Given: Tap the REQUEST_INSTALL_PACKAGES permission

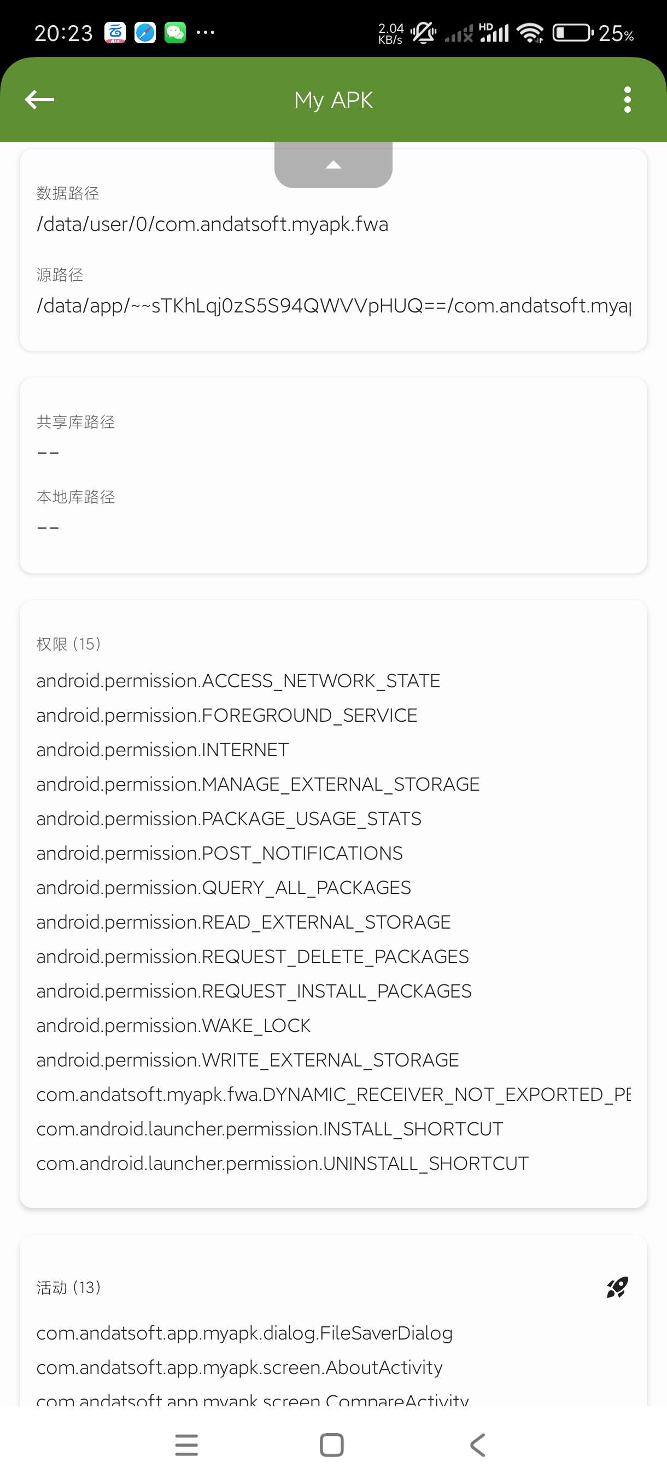Looking at the screenshot, I should (254, 991).
